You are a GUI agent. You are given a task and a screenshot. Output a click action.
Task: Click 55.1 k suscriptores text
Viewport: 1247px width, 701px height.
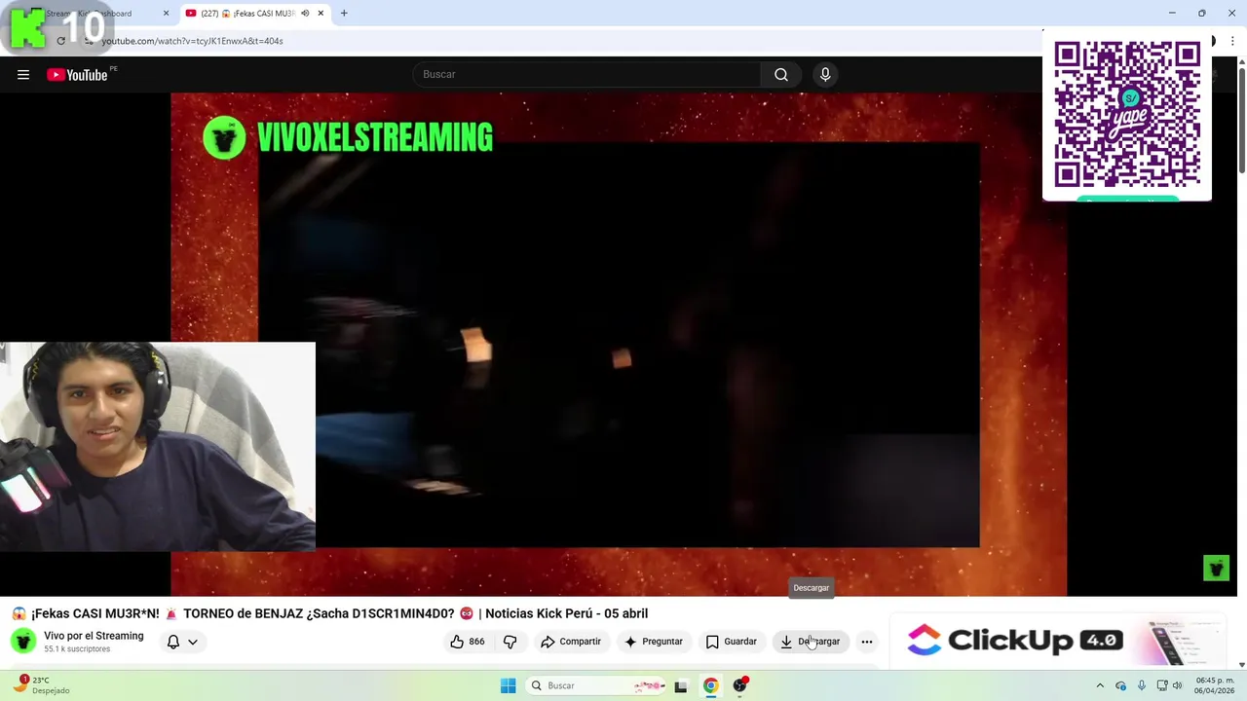tap(77, 649)
